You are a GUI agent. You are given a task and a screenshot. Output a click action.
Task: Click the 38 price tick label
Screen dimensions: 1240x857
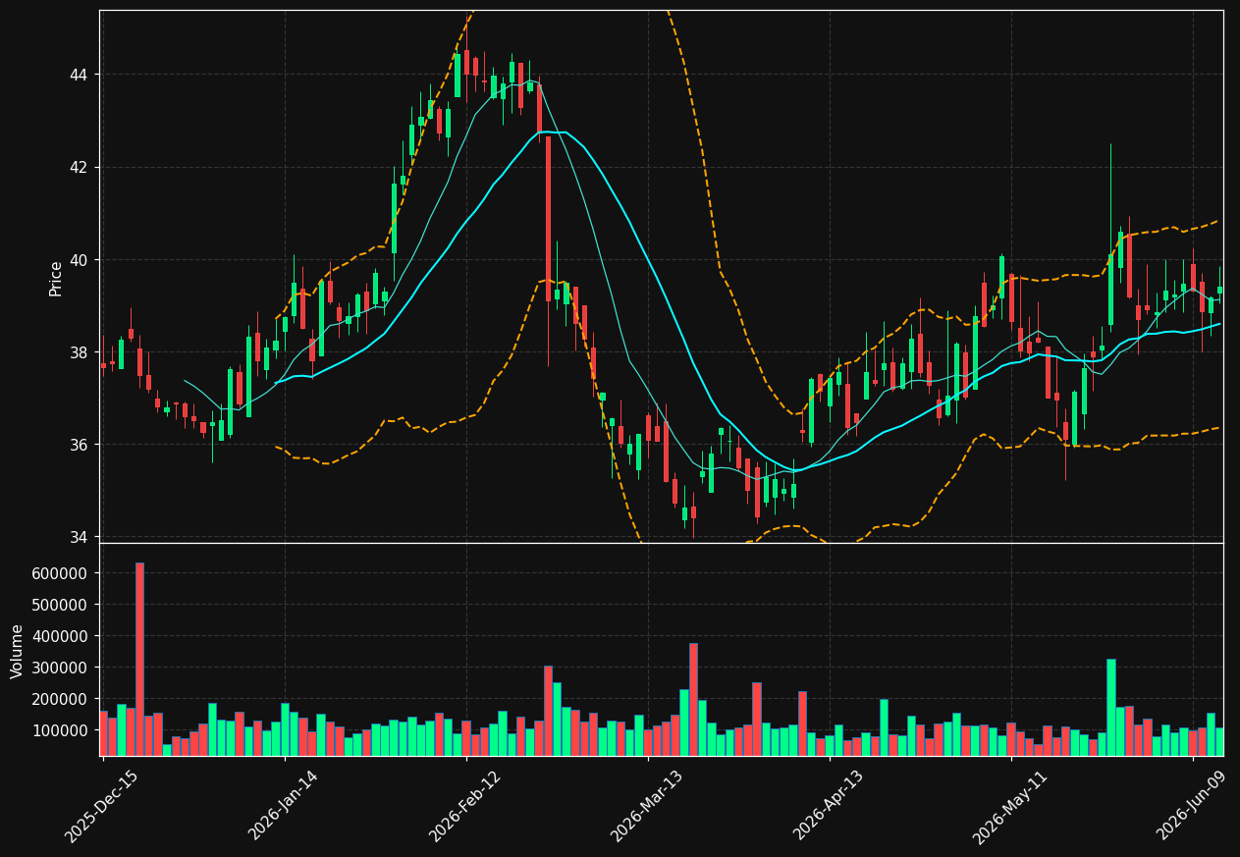click(x=79, y=352)
